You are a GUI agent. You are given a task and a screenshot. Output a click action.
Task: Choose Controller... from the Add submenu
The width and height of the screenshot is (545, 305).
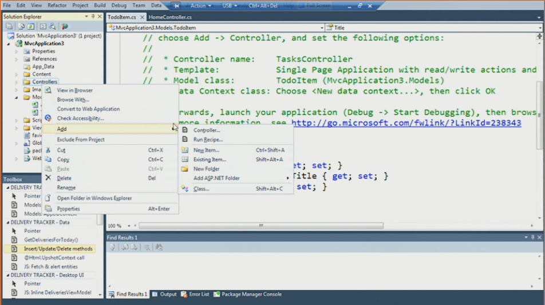[207, 130]
